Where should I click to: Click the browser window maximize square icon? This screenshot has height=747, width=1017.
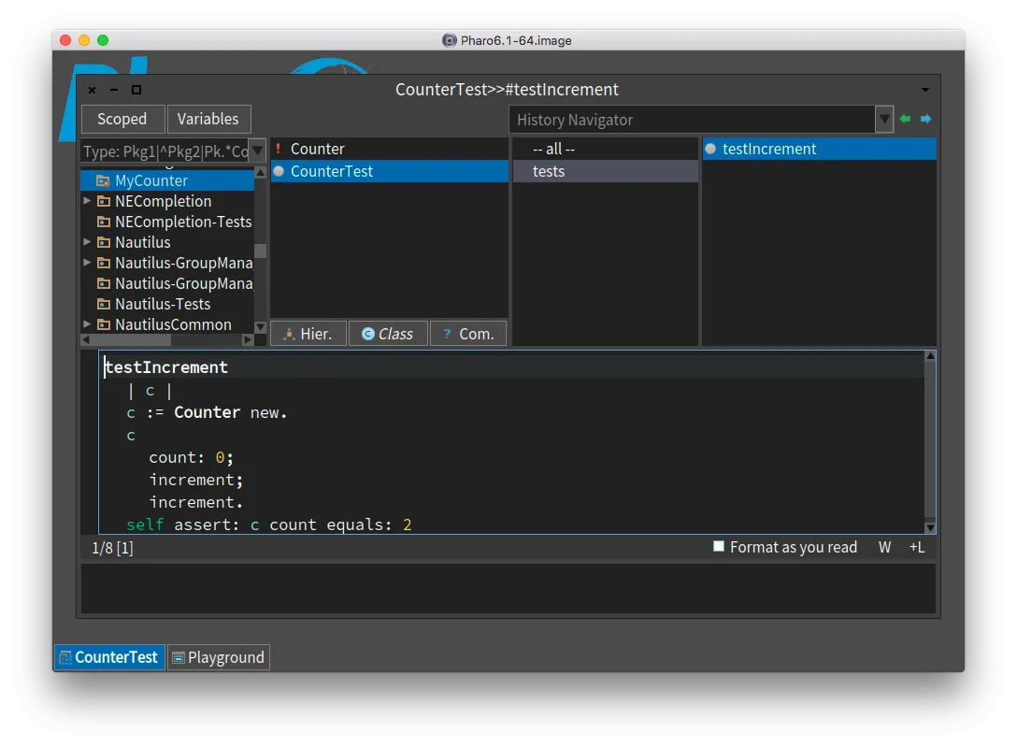136,90
